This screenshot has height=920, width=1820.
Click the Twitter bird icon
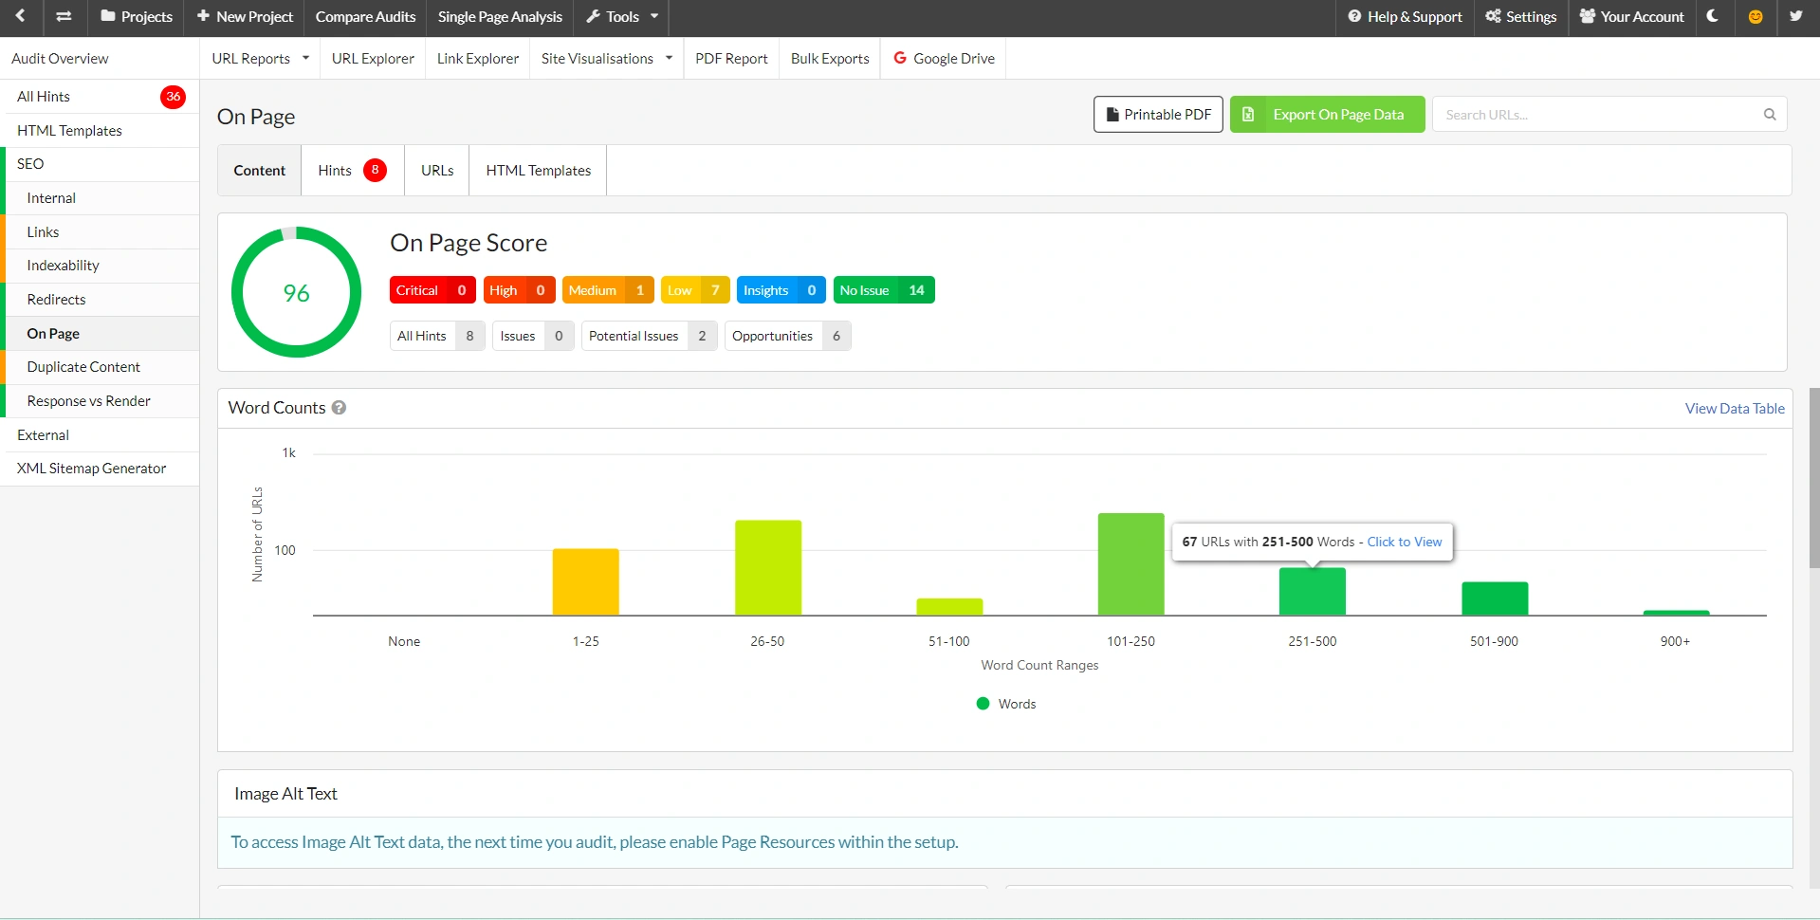pos(1796,16)
